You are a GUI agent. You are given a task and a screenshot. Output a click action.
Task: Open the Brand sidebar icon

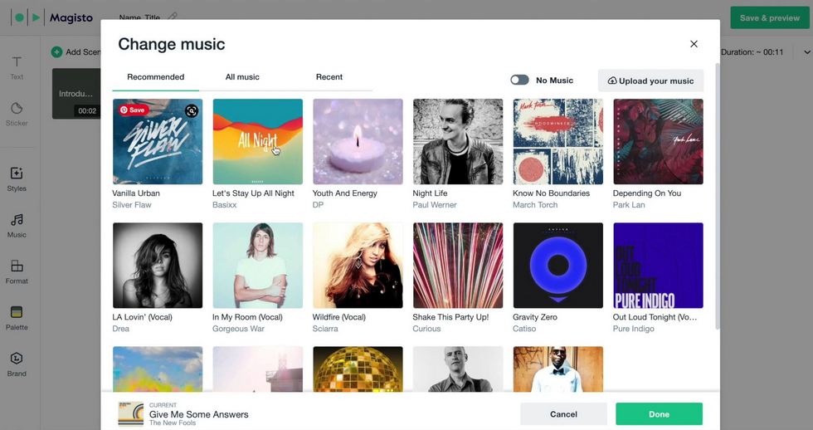(17, 364)
